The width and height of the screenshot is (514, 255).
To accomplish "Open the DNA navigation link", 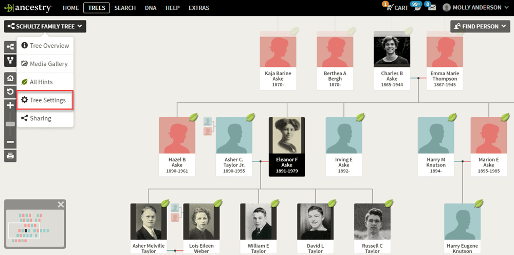I will (151, 8).
